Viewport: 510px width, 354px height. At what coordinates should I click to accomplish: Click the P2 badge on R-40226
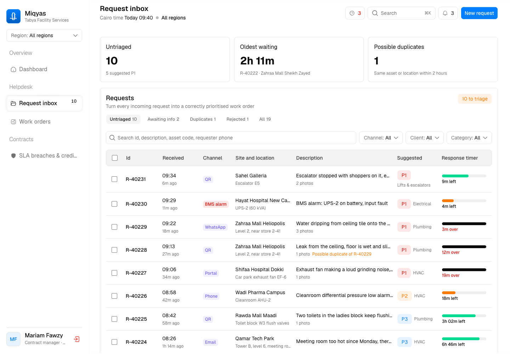(404, 296)
